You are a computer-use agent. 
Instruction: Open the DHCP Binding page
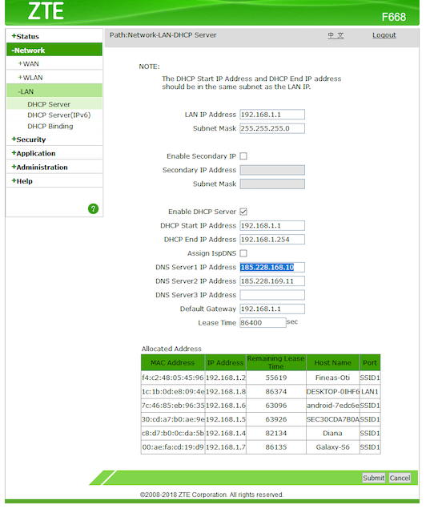[50, 127]
